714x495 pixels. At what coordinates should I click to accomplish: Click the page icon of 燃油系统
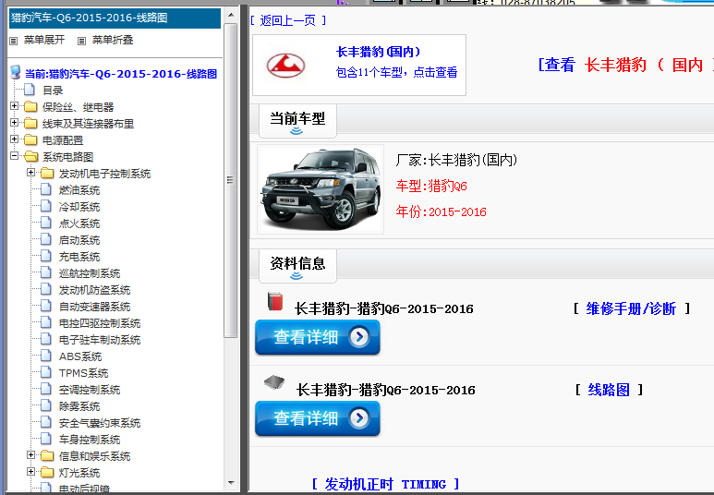(x=46, y=189)
